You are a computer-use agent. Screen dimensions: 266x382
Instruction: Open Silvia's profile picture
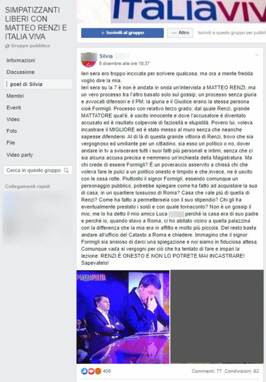point(89,60)
